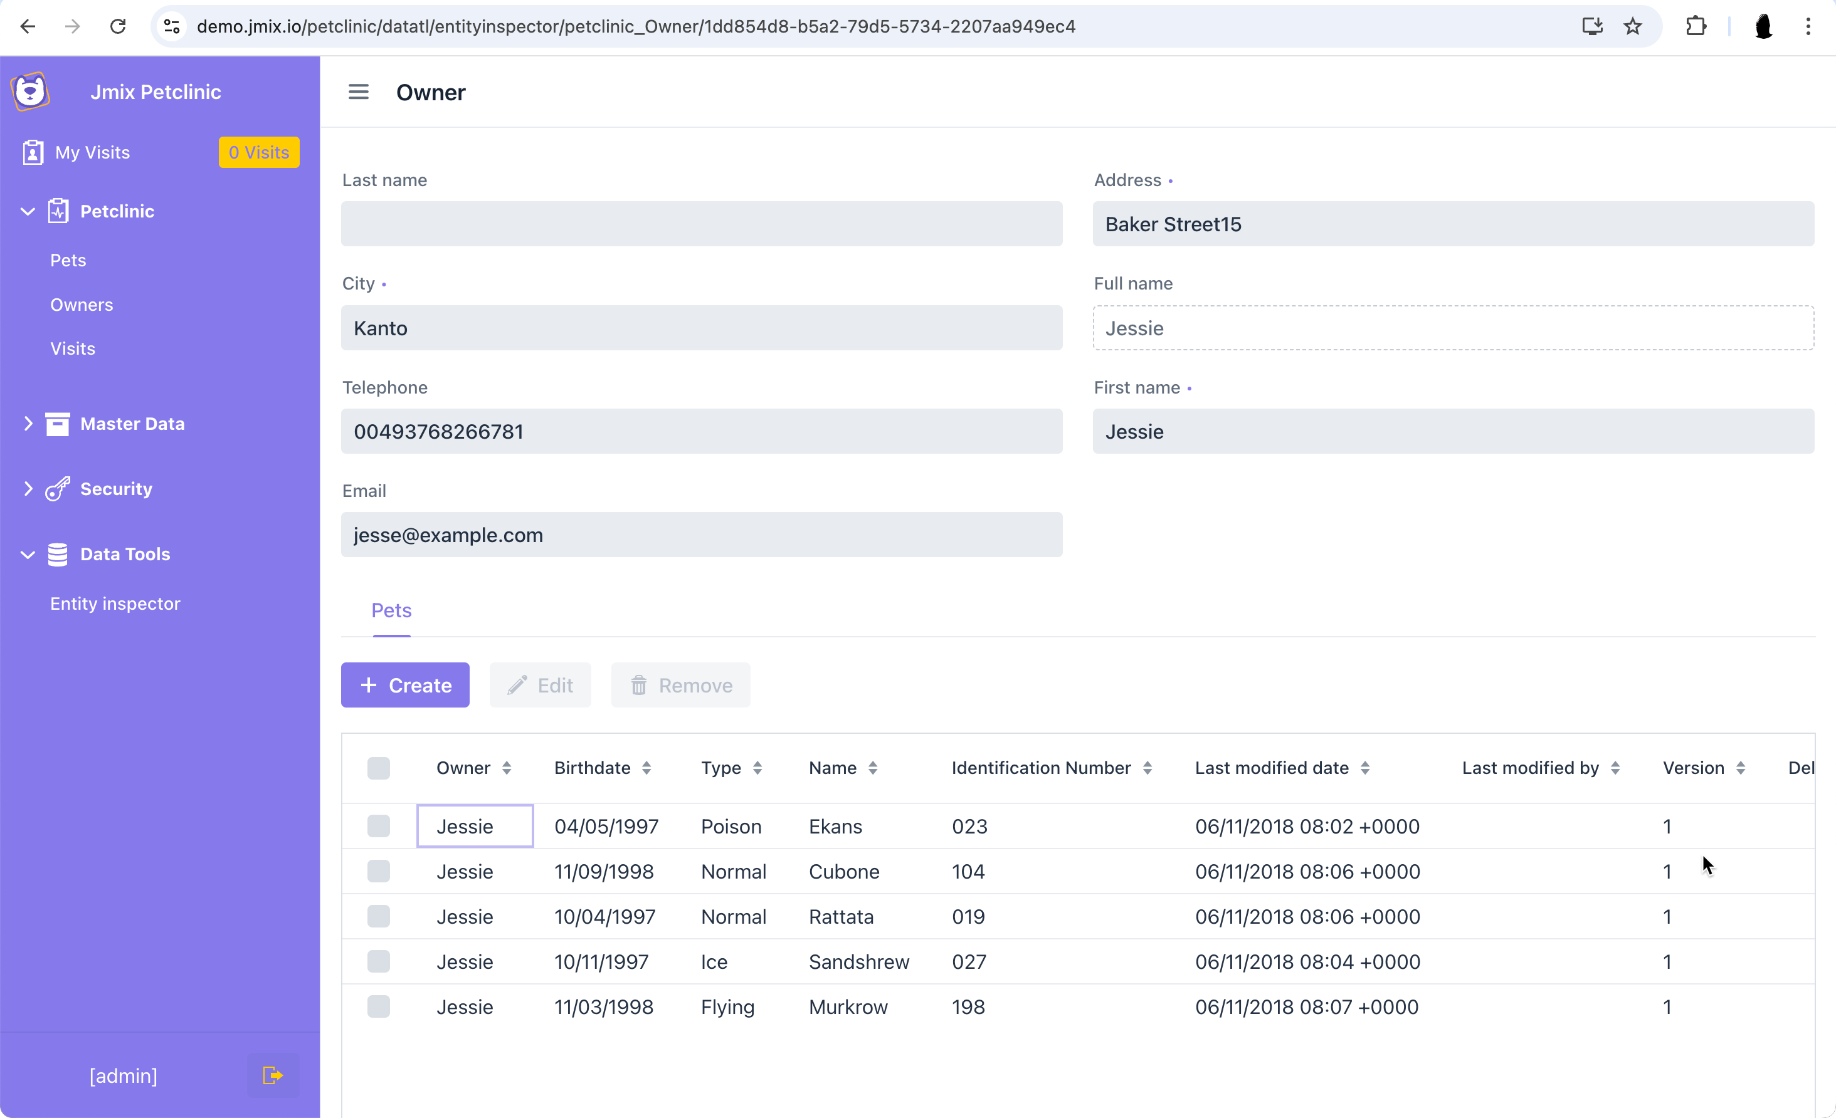Expand the Security menu chevron
Image resolution: width=1836 pixels, height=1118 pixels.
tap(28, 489)
